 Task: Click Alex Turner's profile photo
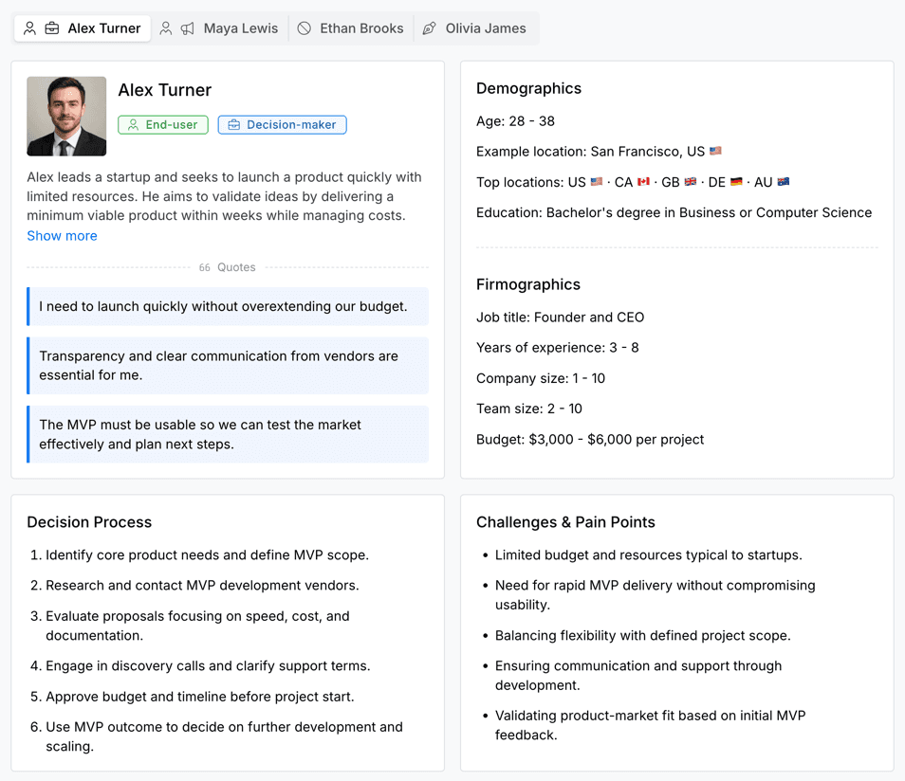click(66, 116)
